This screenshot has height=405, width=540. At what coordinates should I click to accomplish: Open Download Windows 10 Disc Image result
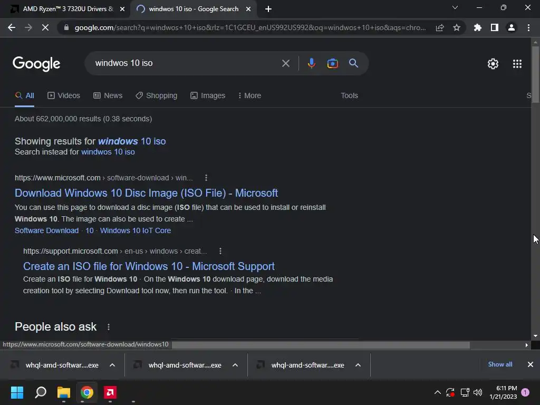[146, 193]
